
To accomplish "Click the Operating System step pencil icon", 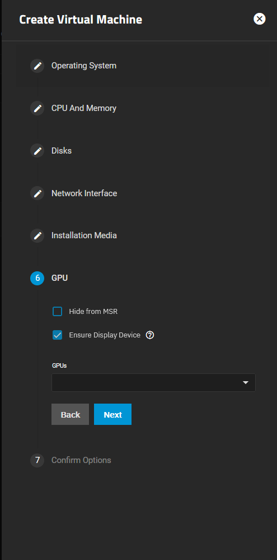I will coord(37,66).
